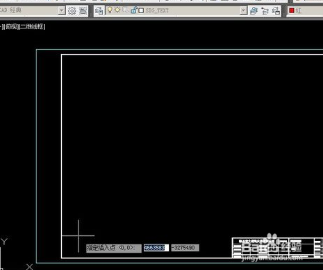Open the 二维线框 visual style menu
Viewport: 323px width, 270px height.
point(32,27)
